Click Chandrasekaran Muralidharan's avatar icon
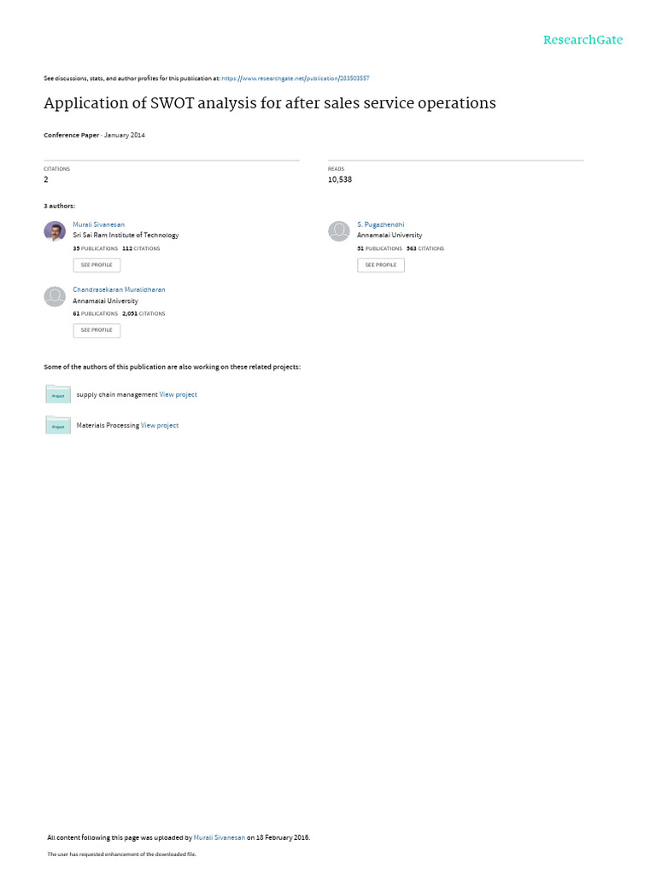The image size is (656, 874). [x=55, y=296]
